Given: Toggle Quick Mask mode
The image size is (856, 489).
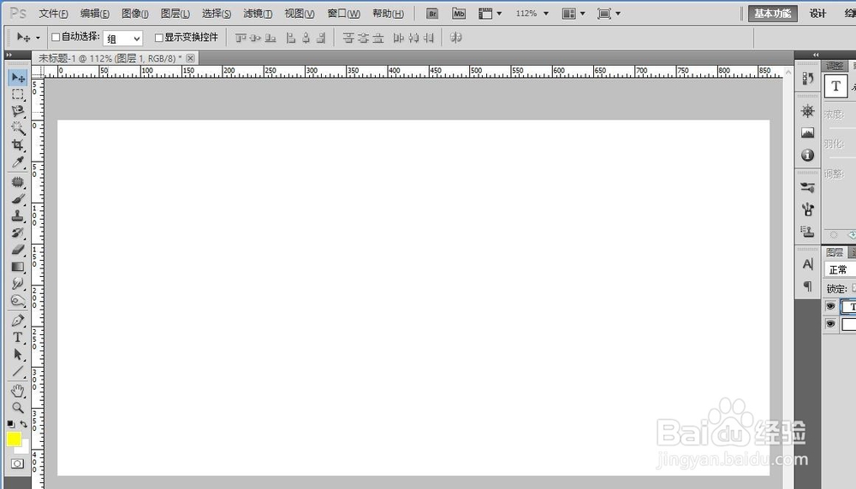Looking at the screenshot, I should pyautogui.click(x=17, y=464).
